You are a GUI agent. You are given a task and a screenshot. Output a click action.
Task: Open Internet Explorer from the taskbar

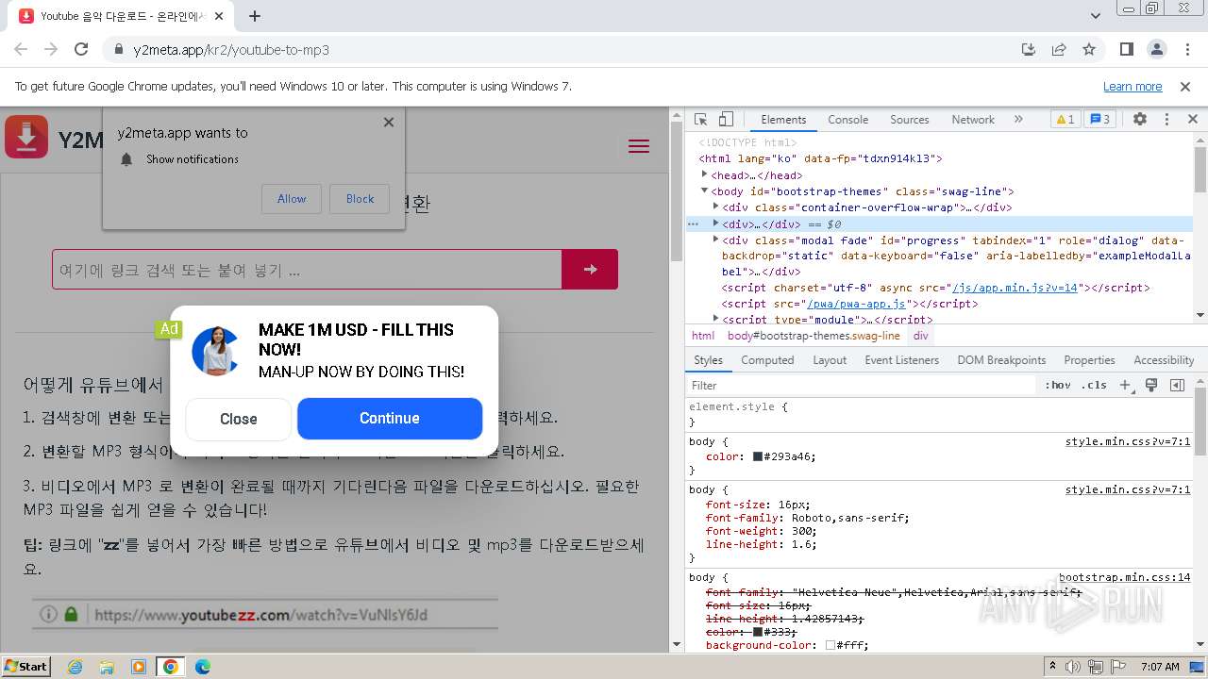click(75, 667)
